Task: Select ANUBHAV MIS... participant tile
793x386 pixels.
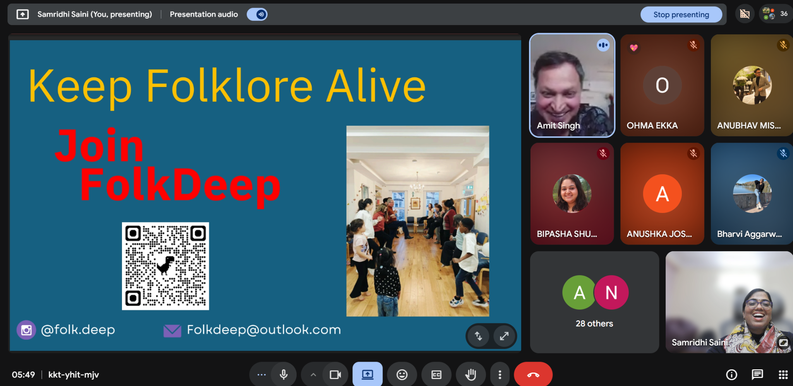Action: (x=752, y=85)
